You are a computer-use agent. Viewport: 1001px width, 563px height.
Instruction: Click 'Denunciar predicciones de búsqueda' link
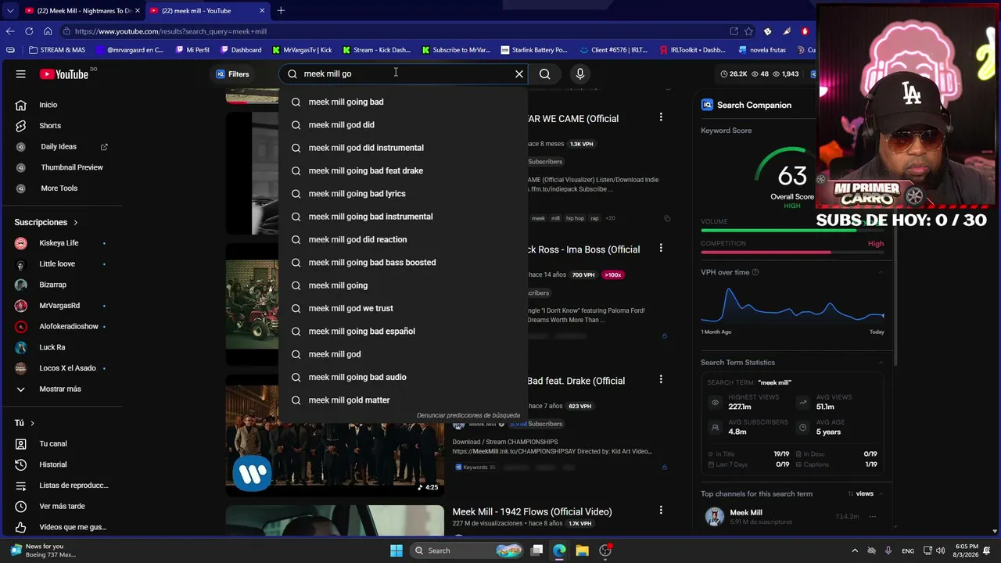point(468,415)
